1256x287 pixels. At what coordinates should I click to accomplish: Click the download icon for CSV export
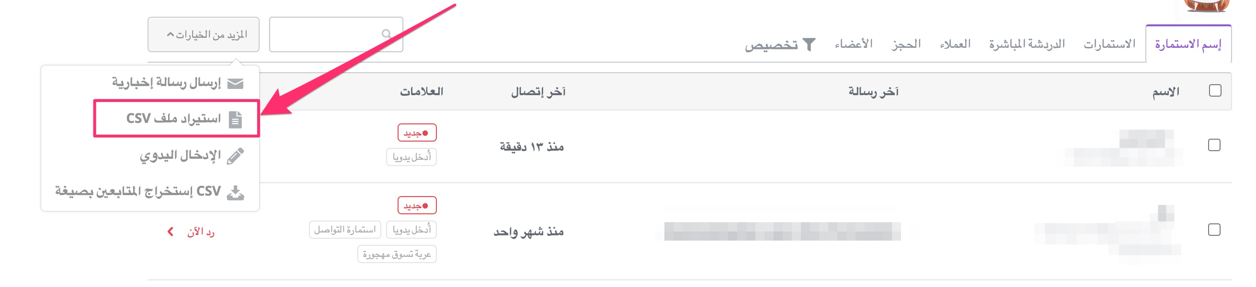tap(236, 192)
